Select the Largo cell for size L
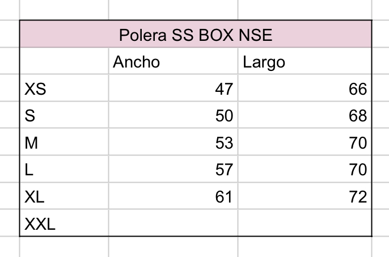Screen dimensions: 389x257 305,170
